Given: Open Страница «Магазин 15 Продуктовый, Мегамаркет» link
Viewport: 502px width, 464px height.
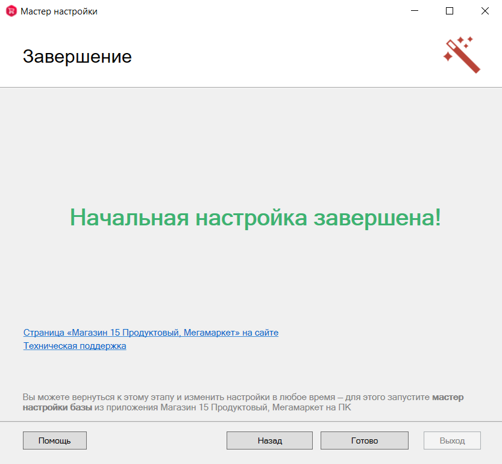Looking at the screenshot, I should [x=150, y=332].
